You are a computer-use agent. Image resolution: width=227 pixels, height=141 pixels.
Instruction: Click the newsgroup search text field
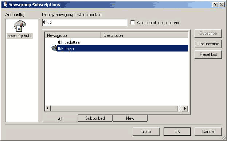(x=85, y=23)
